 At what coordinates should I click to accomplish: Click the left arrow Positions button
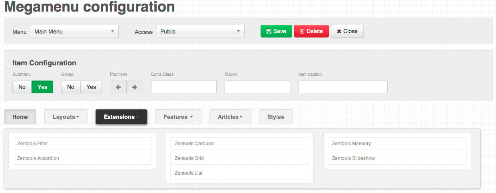coord(118,87)
